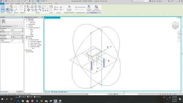
Task: Click the Revit application R logo
Action: [1, 1]
